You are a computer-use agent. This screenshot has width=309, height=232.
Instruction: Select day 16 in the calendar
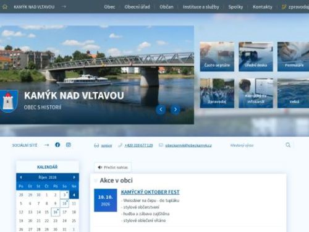click(55, 212)
